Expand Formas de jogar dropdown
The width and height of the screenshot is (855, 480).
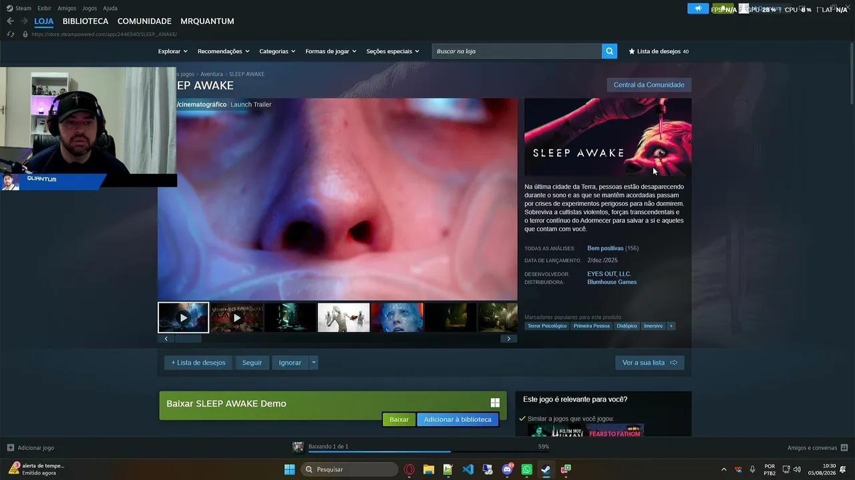point(331,51)
